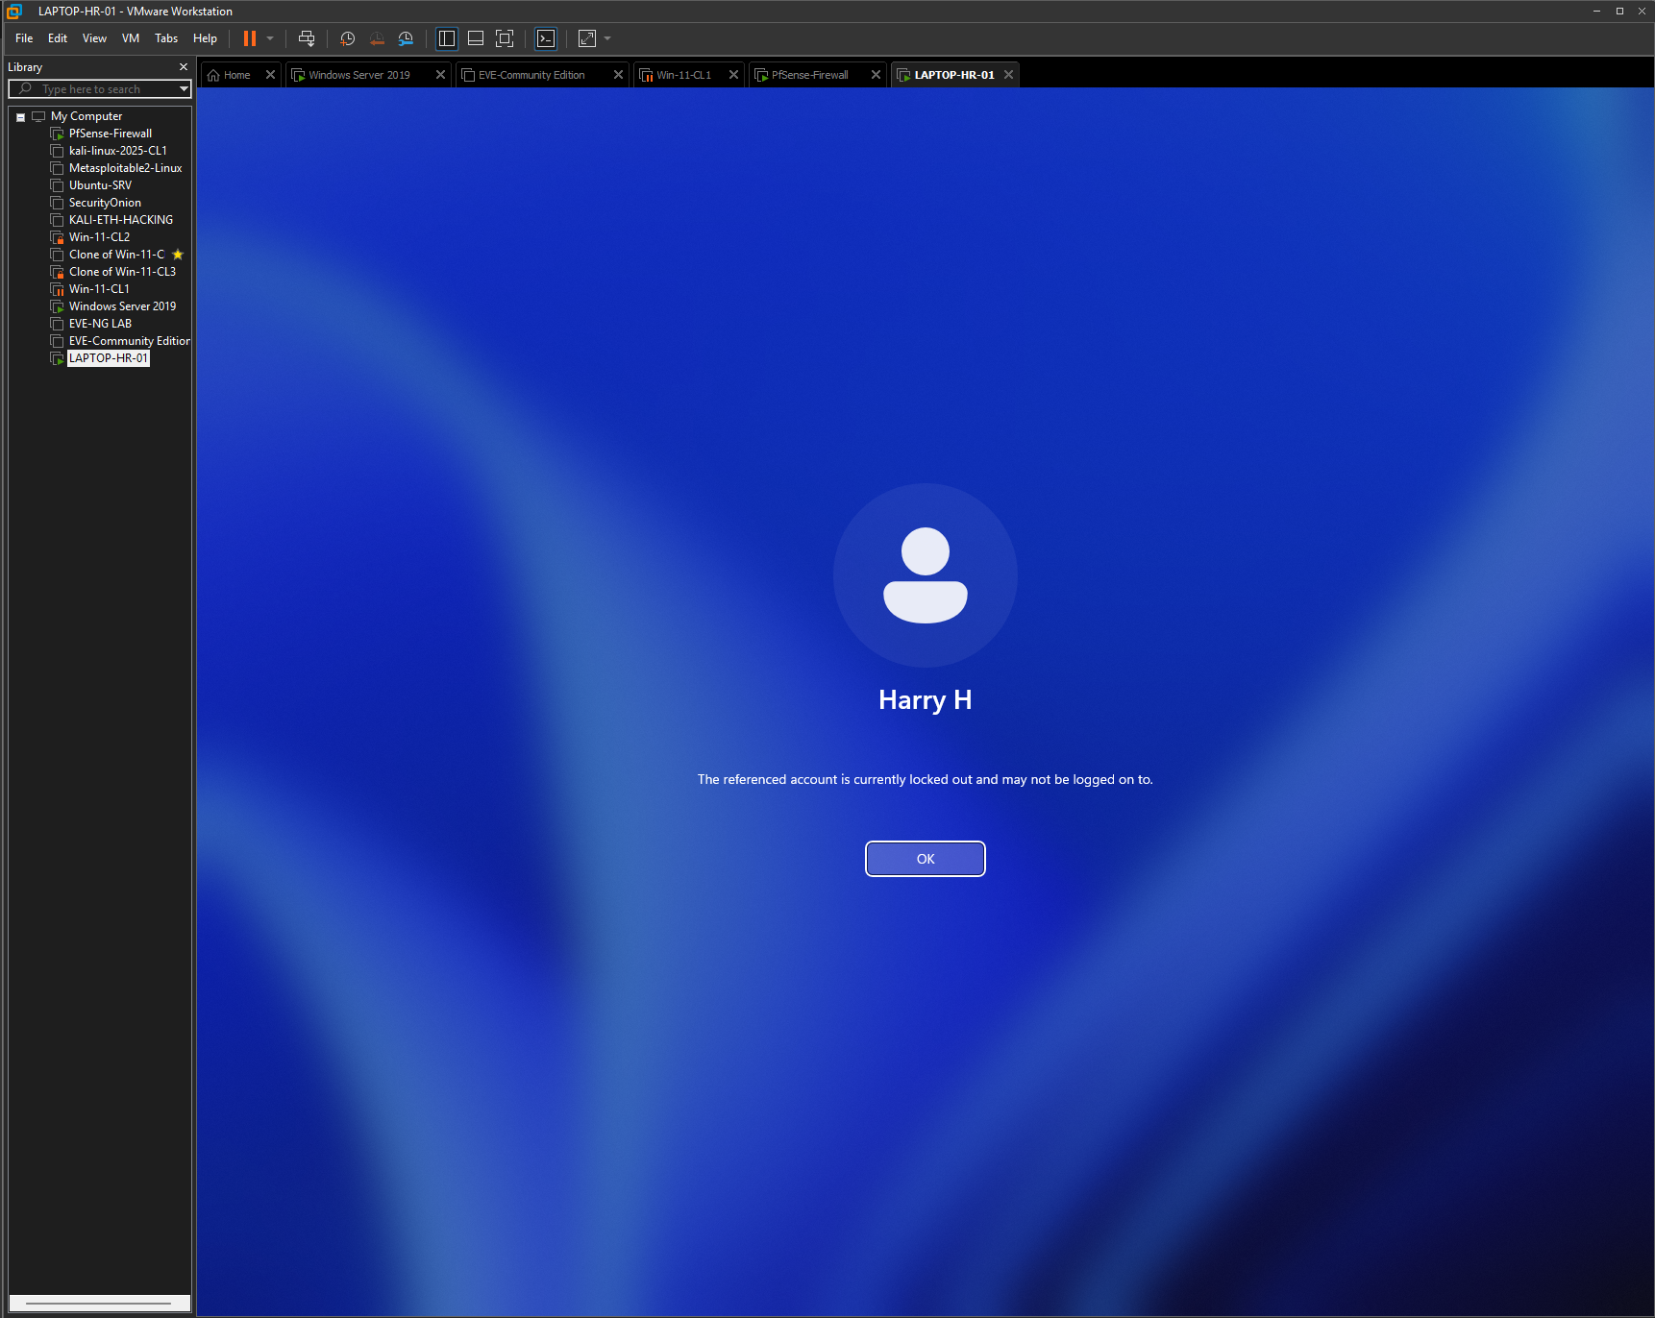Open the VM menu

(x=131, y=38)
